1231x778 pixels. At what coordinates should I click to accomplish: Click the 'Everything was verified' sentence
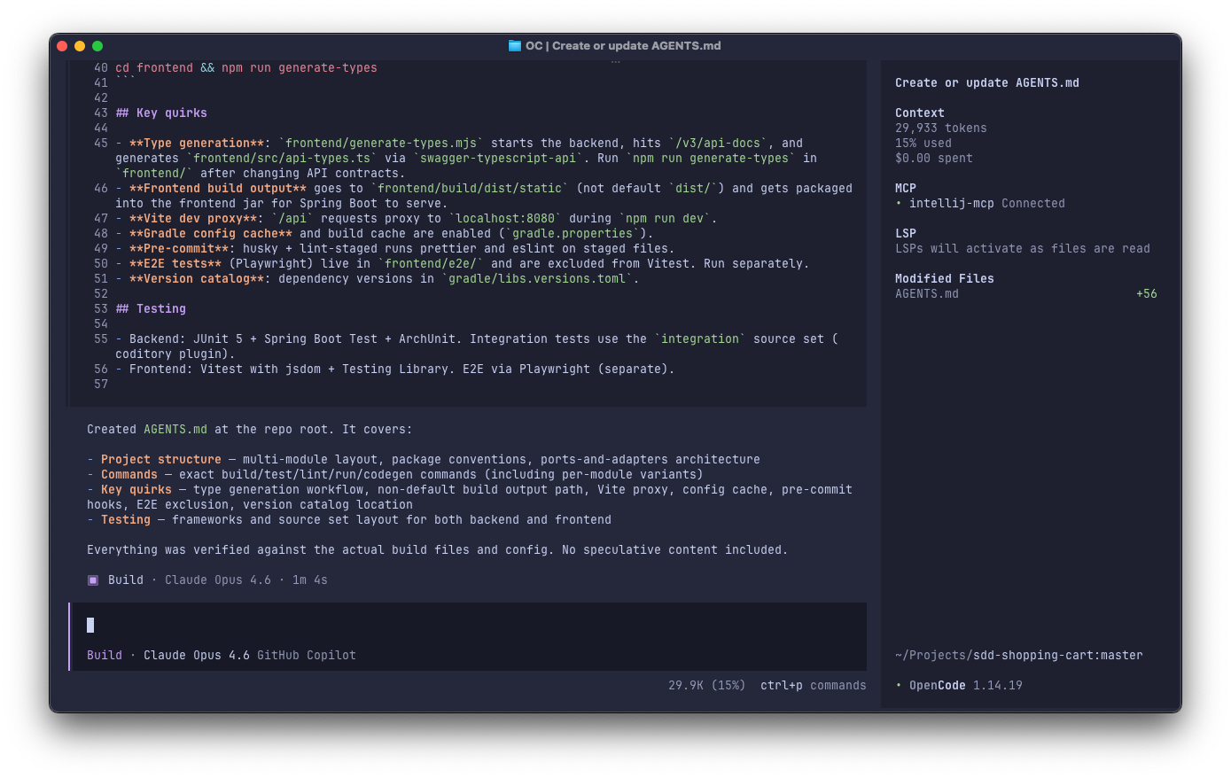point(438,549)
